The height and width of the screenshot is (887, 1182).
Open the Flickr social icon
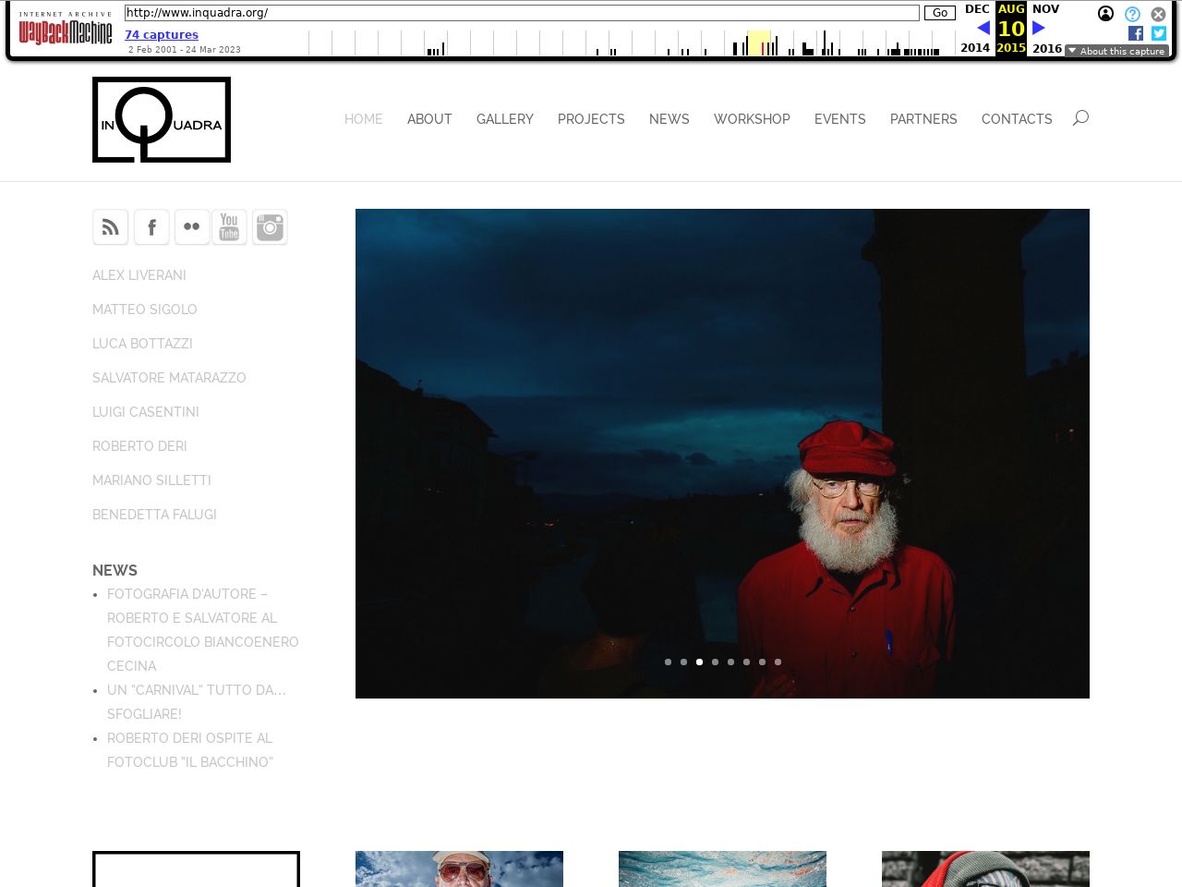tap(192, 227)
